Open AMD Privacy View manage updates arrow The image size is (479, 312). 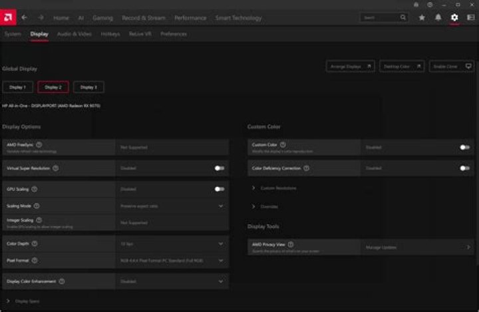click(468, 247)
